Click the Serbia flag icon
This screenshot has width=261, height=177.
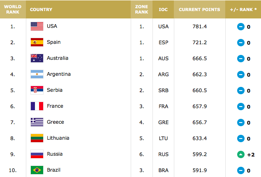coord(37,90)
